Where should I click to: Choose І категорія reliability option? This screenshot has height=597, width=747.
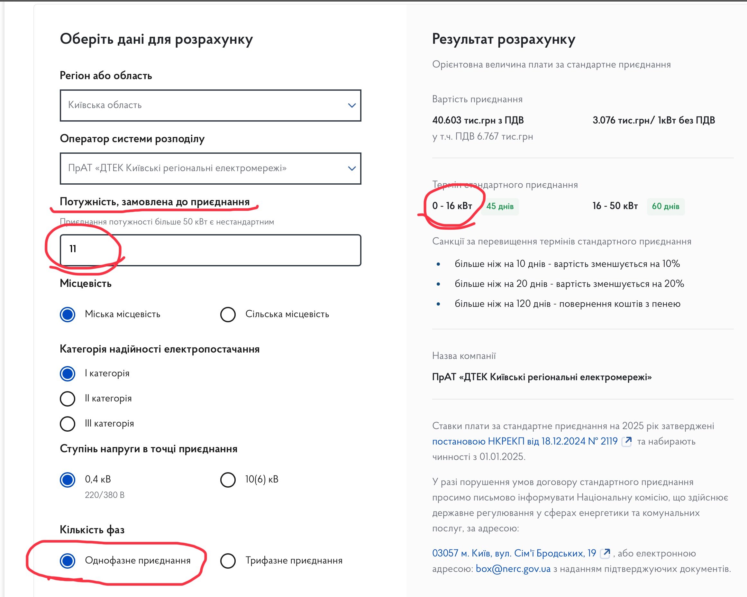(x=68, y=373)
